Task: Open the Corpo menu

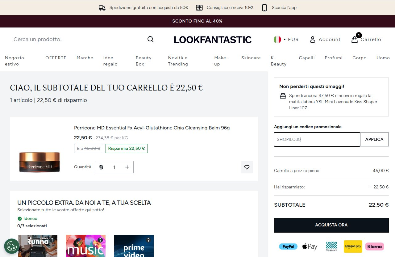Action: click(360, 58)
